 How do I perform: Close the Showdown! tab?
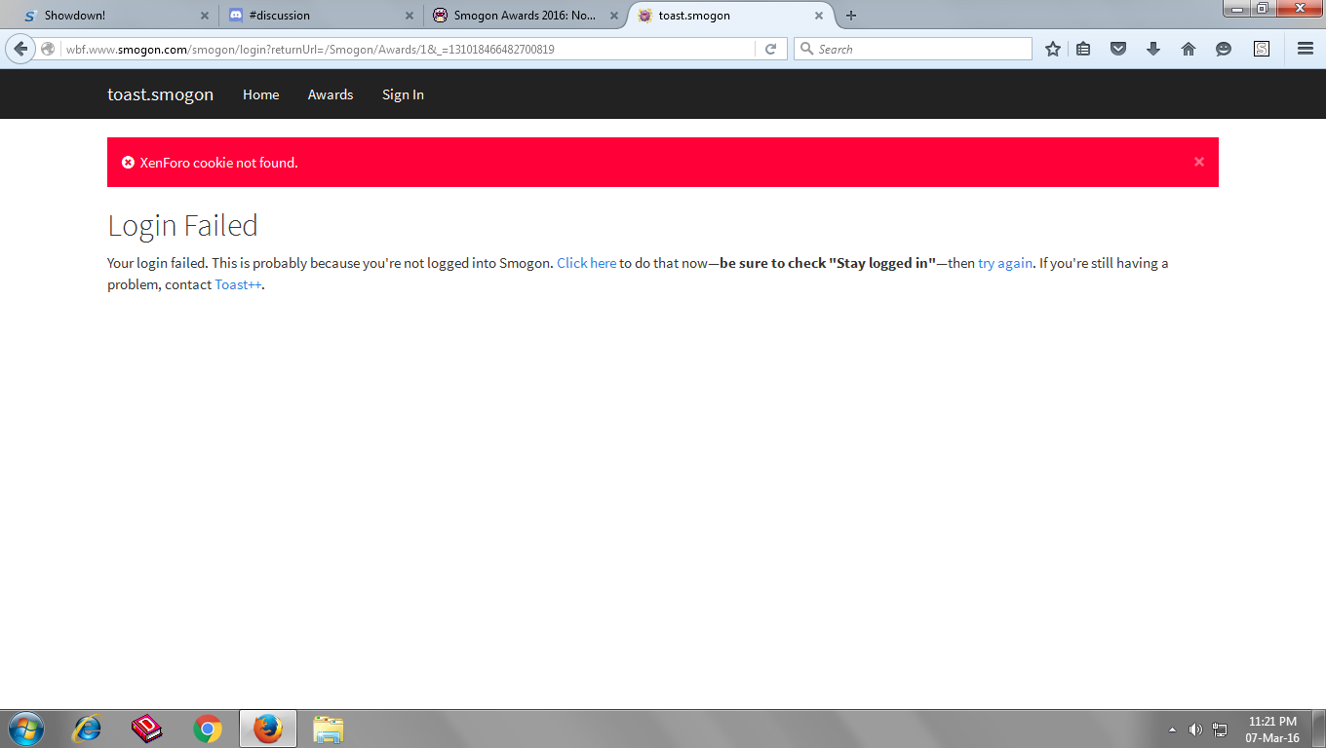pos(204,16)
